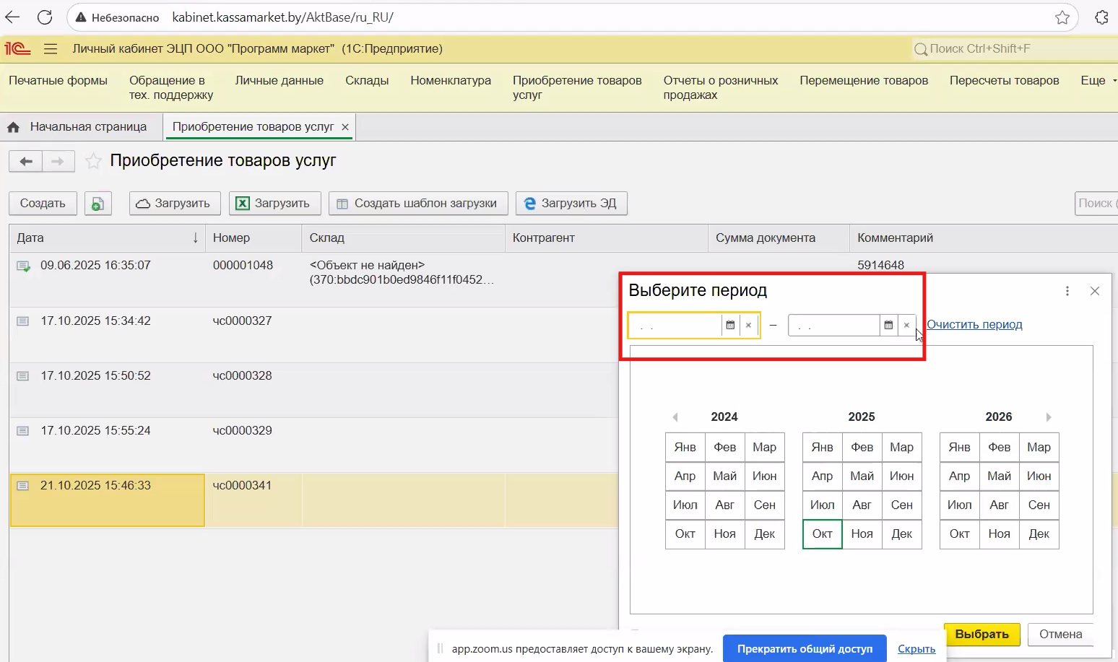Show previous years in the calendar

coord(675,417)
